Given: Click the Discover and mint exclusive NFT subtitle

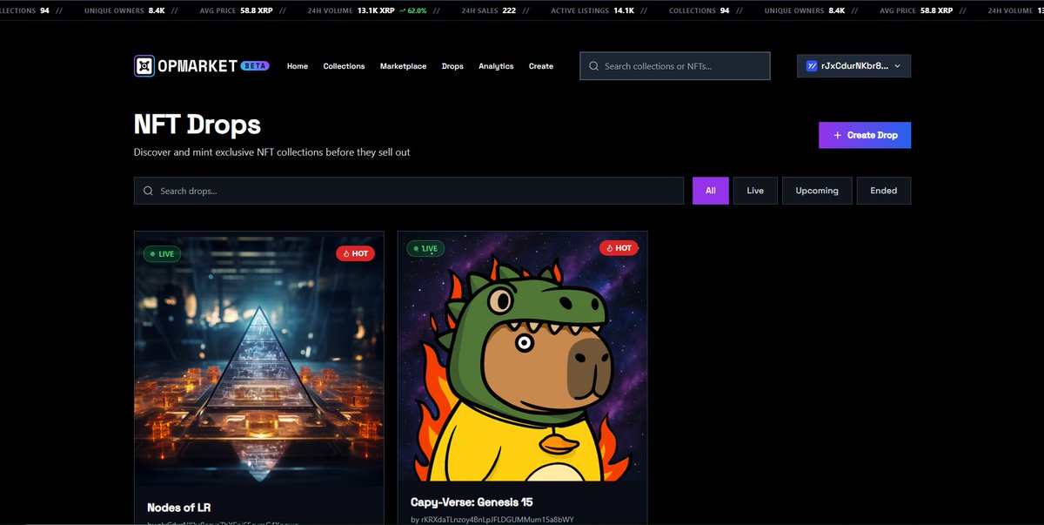Looking at the screenshot, I should pos(271,152).
